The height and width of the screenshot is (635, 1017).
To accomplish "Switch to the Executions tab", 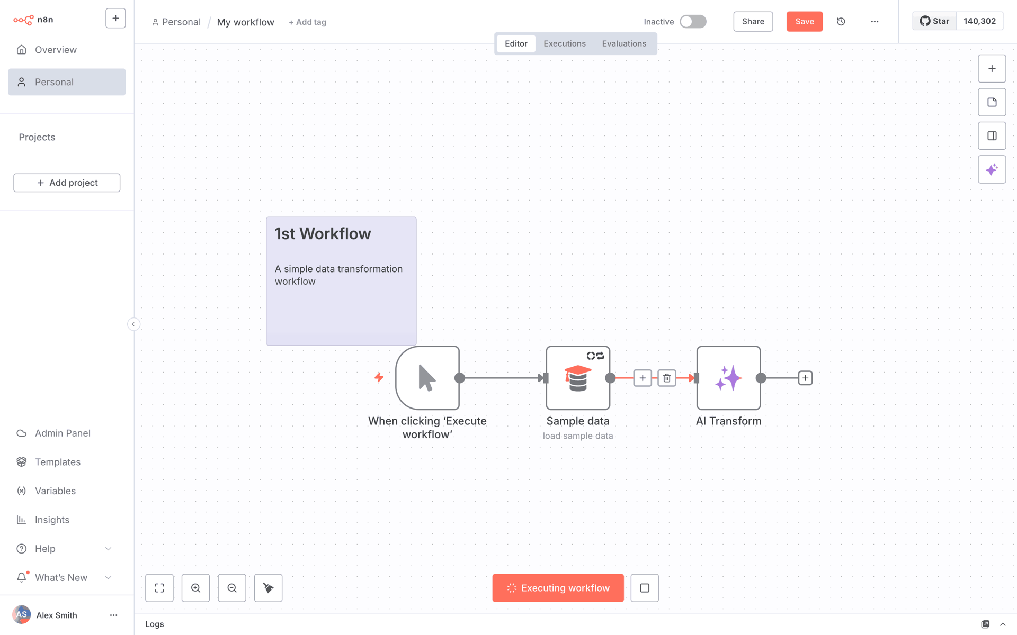I will 565,43.
